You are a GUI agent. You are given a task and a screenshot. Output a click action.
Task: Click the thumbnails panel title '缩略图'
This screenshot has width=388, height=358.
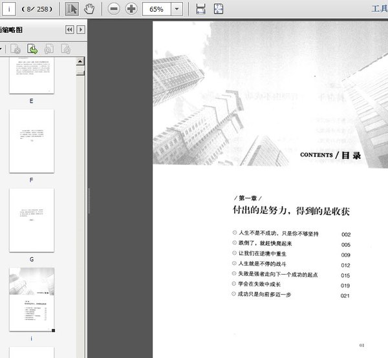point(11,30)
